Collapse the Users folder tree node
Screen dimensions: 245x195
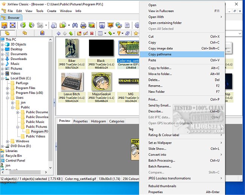coord(8,98)
